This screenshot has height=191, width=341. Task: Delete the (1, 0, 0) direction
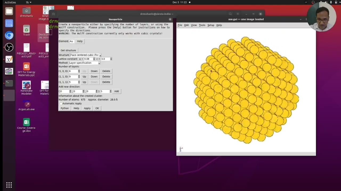point(106,71)
